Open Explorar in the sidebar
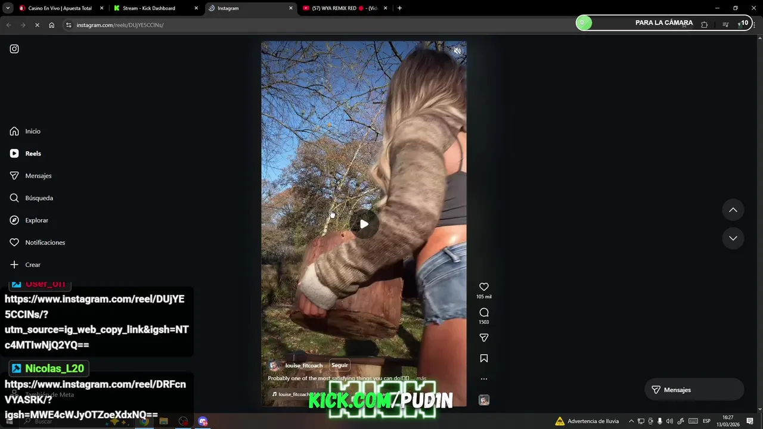The height and width of the screenshot is (429, 763). click(x=29, y=220)
